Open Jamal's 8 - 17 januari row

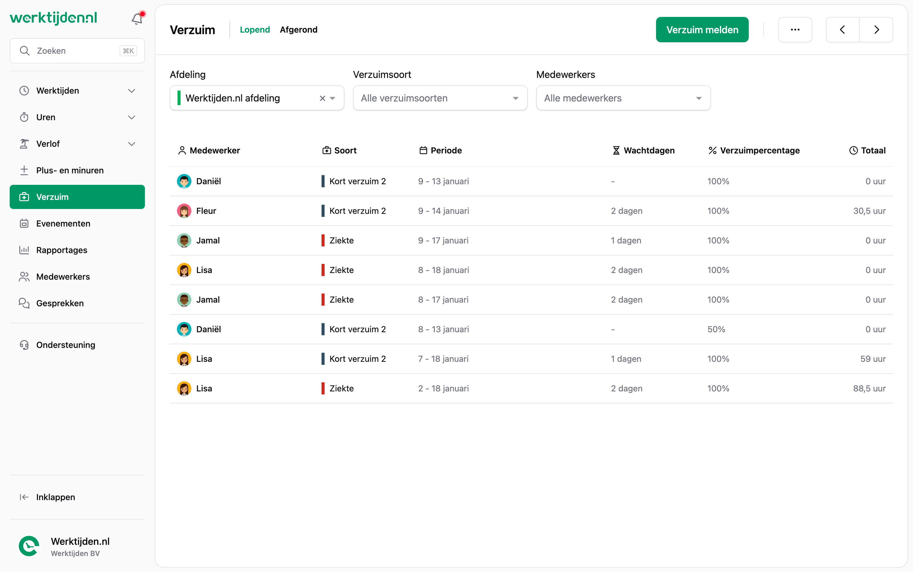click(x=531, y=300)
